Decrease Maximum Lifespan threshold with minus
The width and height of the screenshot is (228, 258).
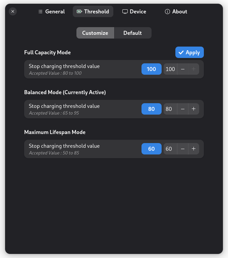(x=183, y=149)
